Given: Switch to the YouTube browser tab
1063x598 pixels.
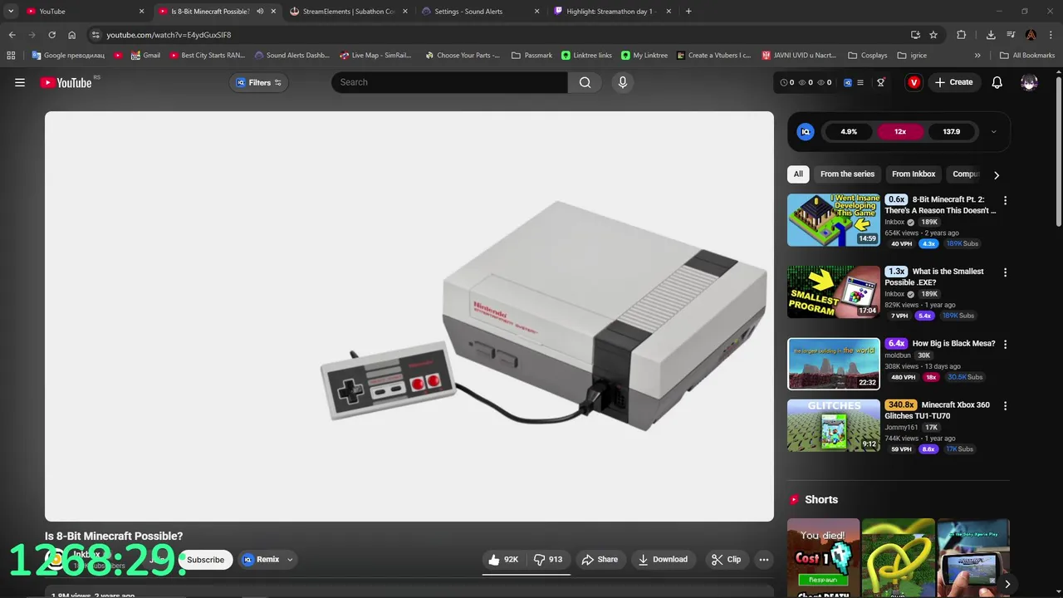Looking at the screenshot, I should (x=83, y=12).
